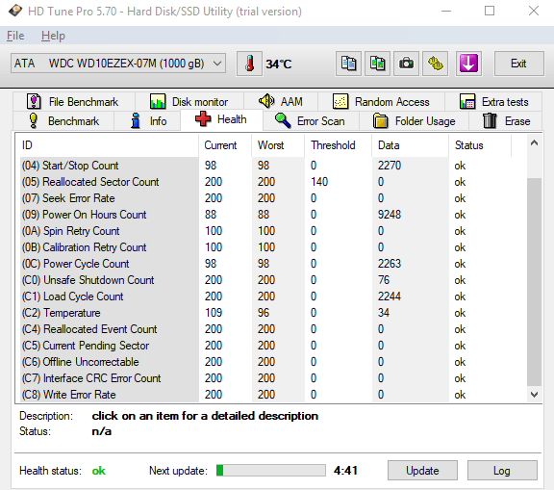This screenshot has width=554, height=490.
Task: Click the 76 unsafe shutdown data value
Action: [x=384, y=280]
